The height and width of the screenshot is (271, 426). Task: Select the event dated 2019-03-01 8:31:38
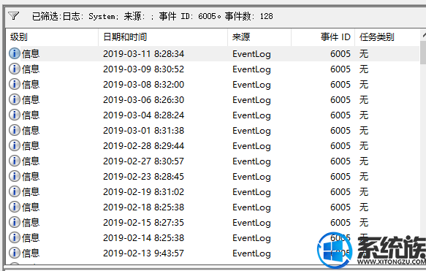[213, 130]
